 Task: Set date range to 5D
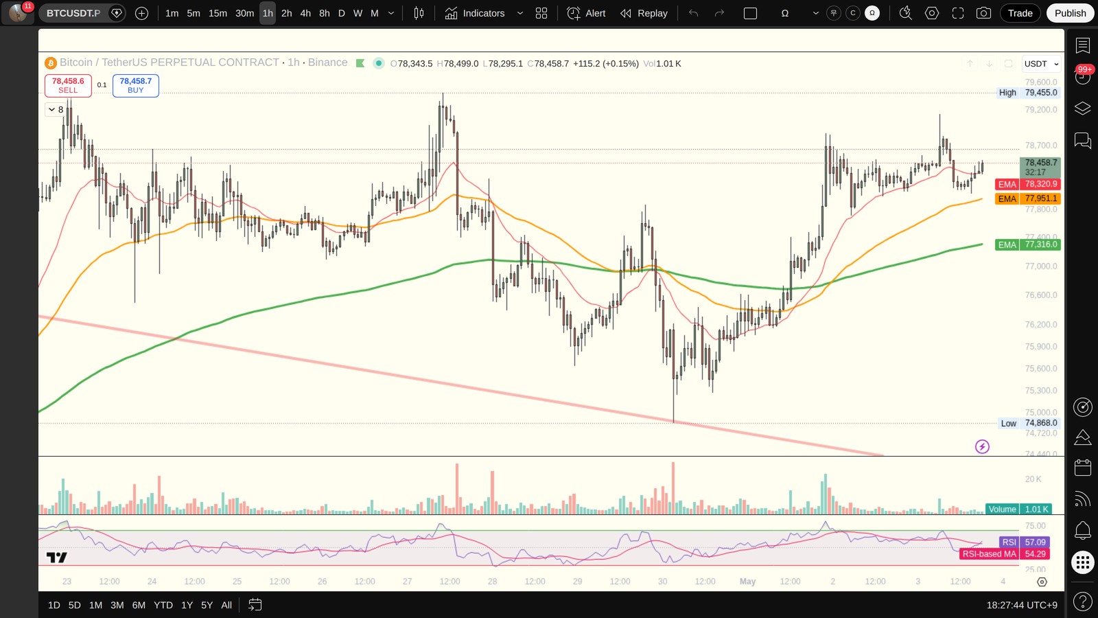coord(75,605)
